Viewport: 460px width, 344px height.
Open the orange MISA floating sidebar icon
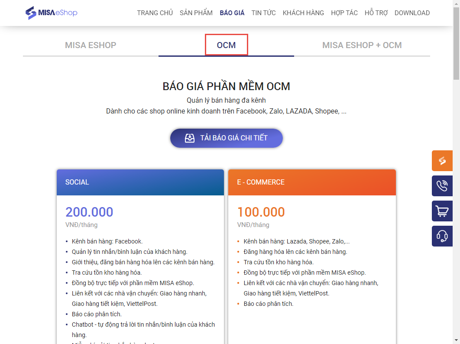click(x=442, y=161)
